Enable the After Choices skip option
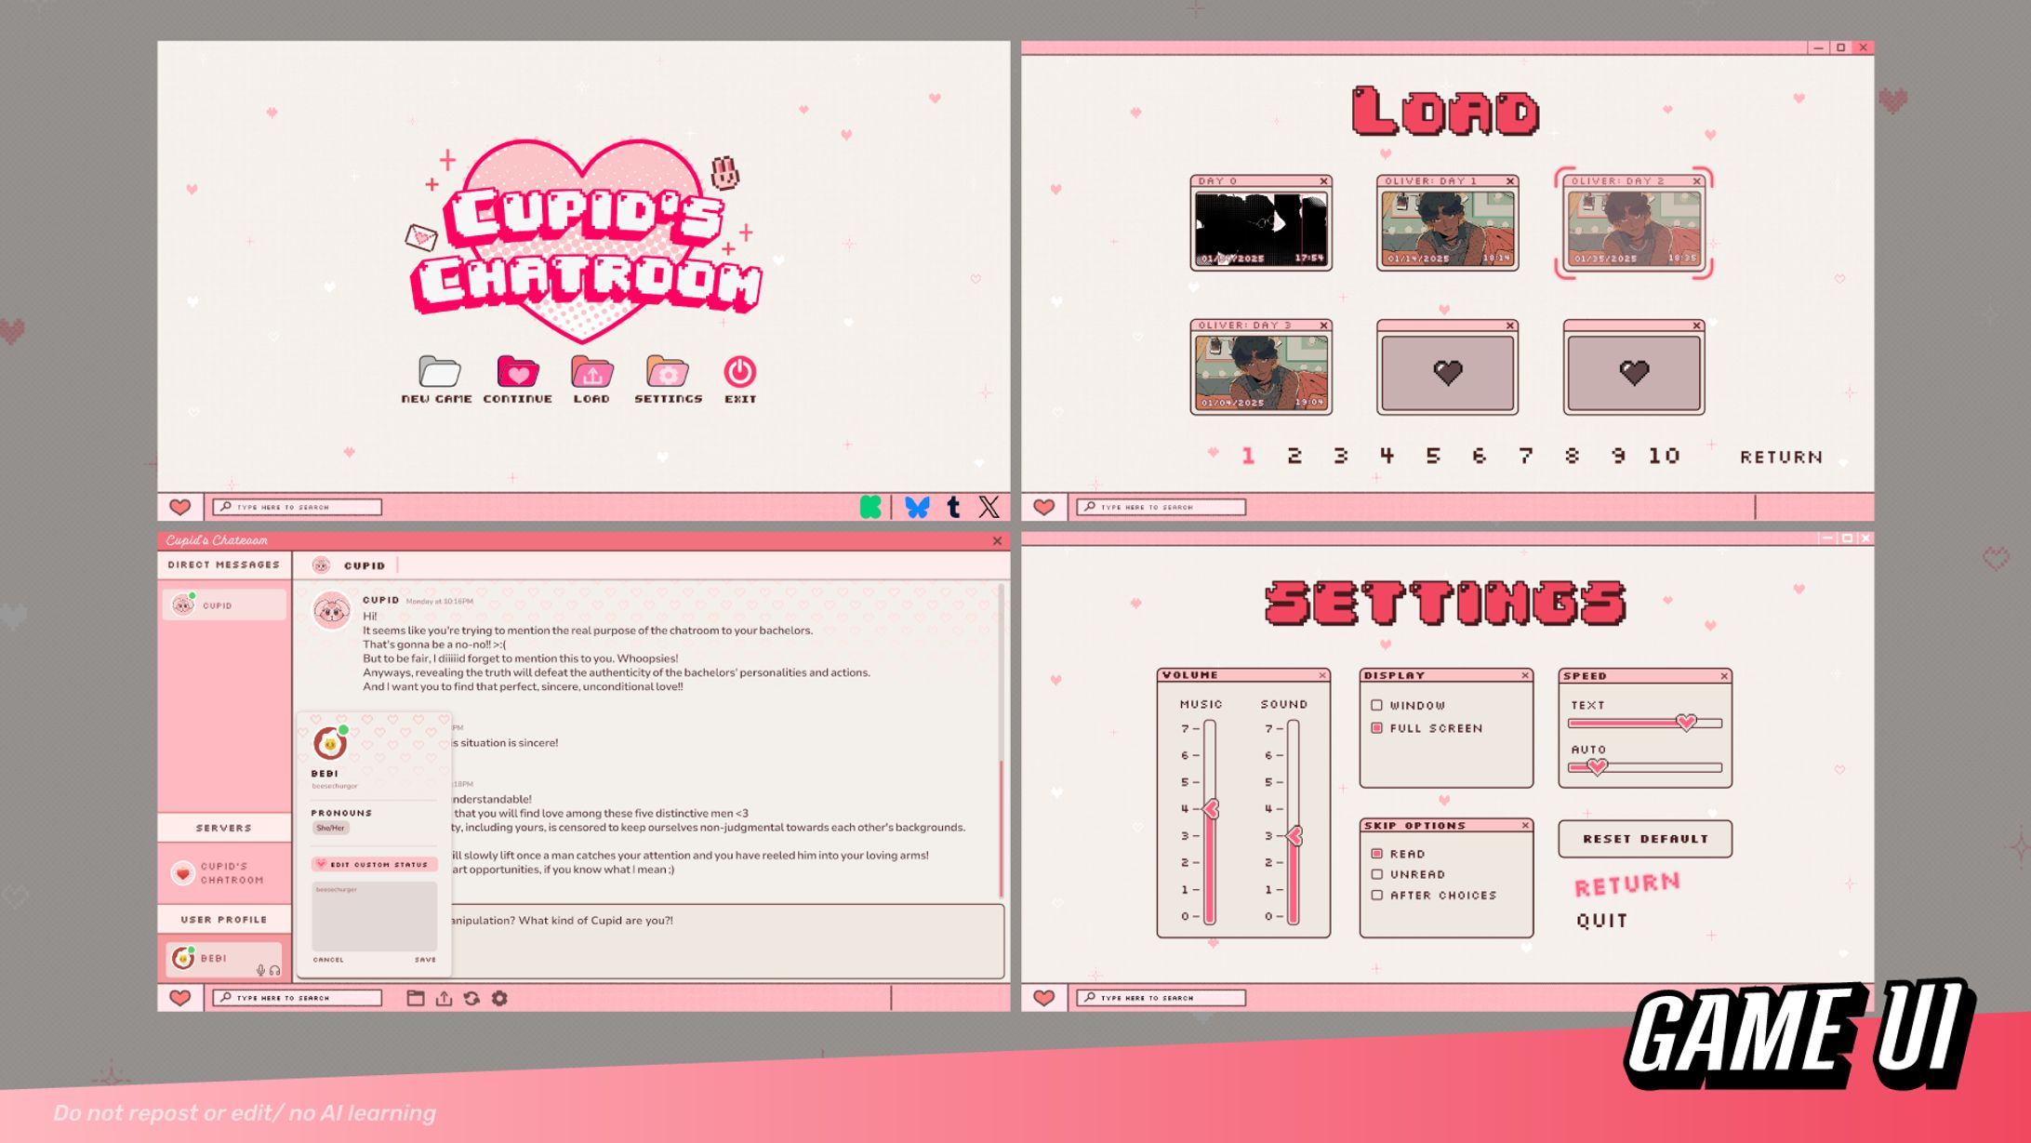2031x1143 pixels. coord(1377,895)
